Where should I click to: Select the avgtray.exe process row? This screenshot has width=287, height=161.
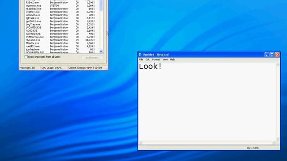62,12
